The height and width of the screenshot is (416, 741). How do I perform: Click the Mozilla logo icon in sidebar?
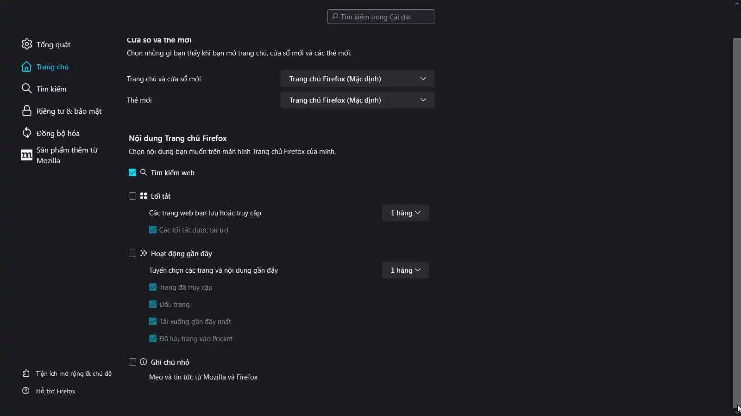[27, 155]
